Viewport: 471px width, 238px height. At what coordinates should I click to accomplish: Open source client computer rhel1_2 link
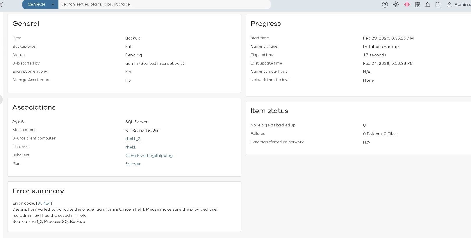pyautogui.click(x=133, y=139)
